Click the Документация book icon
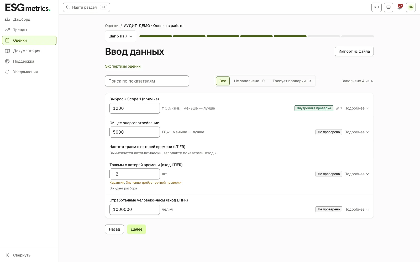 pyautogui.click(x=7, y=51)
